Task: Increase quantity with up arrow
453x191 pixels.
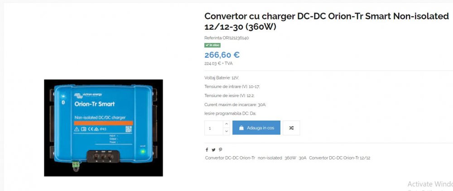Action: [x=226, y=124]
